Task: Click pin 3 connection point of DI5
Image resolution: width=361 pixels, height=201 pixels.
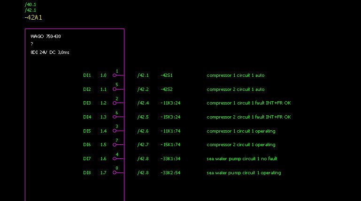Action: pos(115,131)
